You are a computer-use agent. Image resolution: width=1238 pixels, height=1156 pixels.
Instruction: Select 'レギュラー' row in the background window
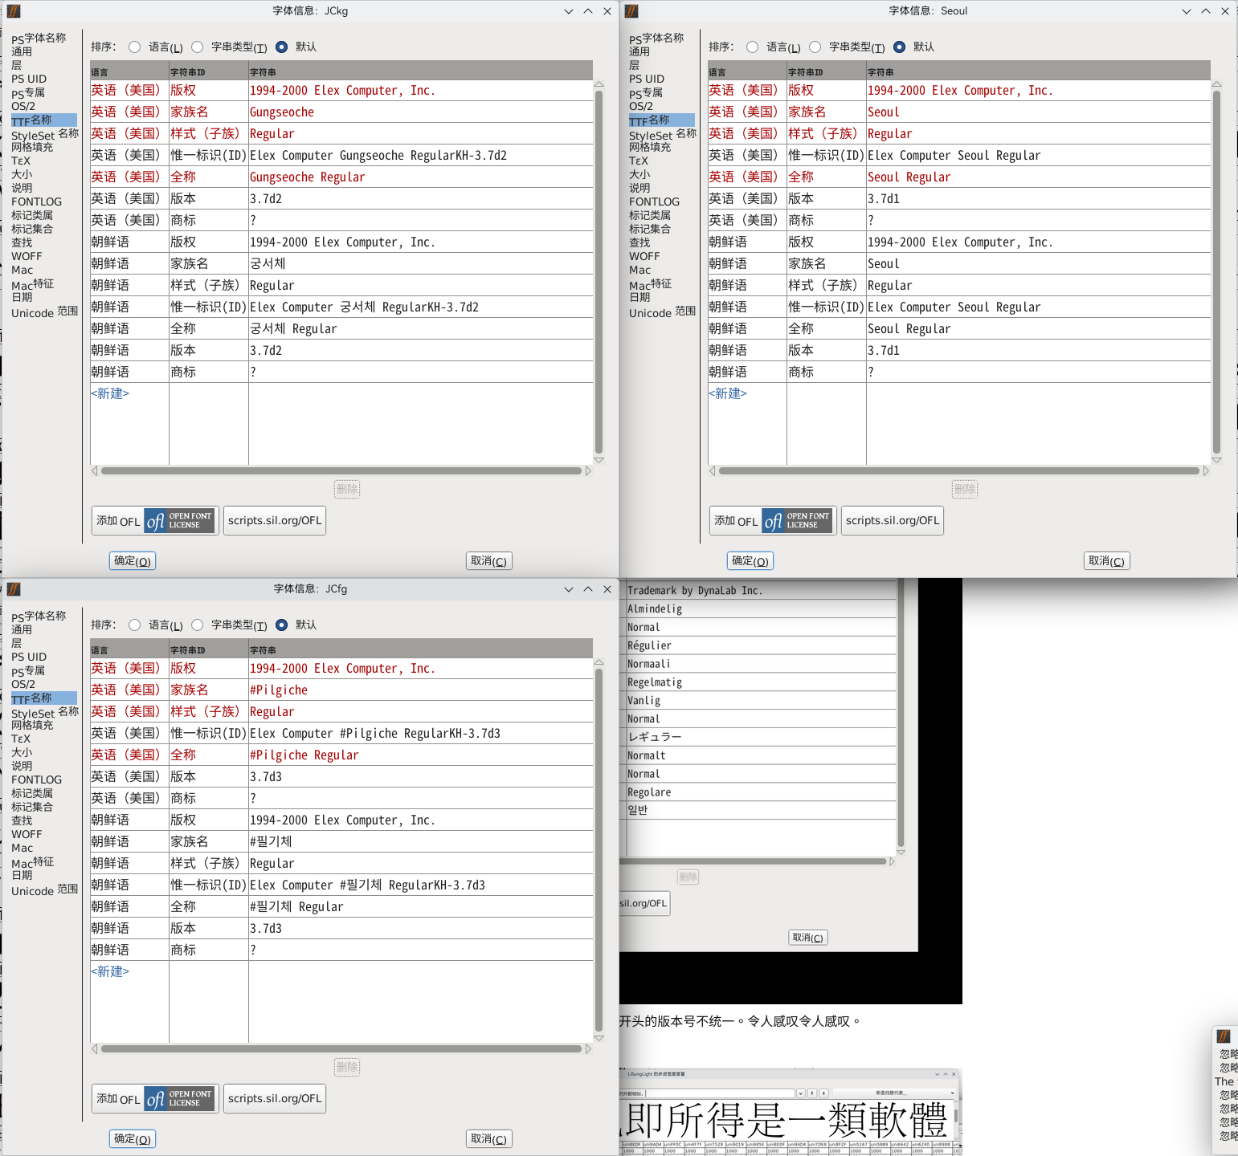click(761, 737)
